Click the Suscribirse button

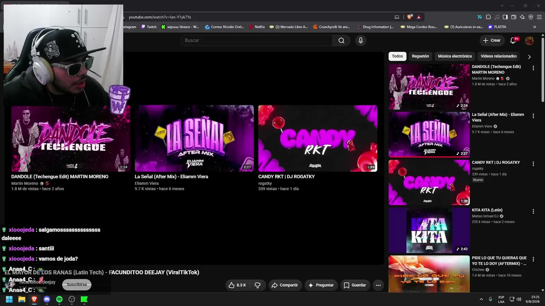coord(77,285)
